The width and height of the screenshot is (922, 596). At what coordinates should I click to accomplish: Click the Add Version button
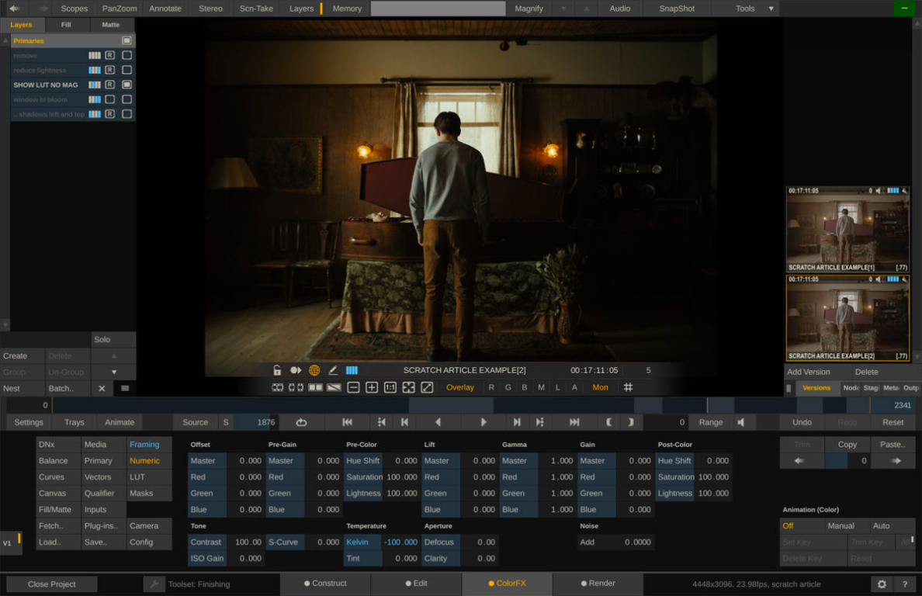(x=808, y=372)
